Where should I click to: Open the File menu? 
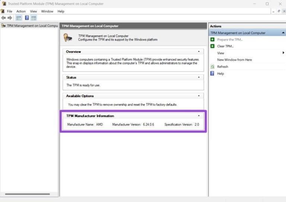click(9, 11)
